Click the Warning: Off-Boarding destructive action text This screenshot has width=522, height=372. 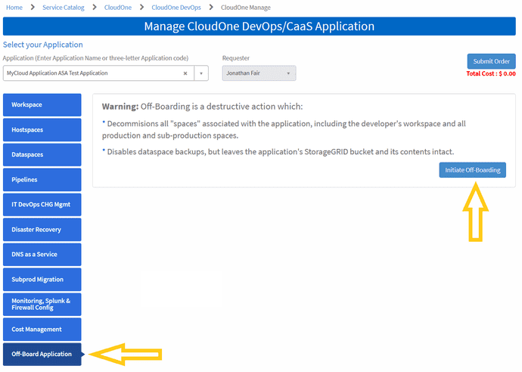point(203,107)
